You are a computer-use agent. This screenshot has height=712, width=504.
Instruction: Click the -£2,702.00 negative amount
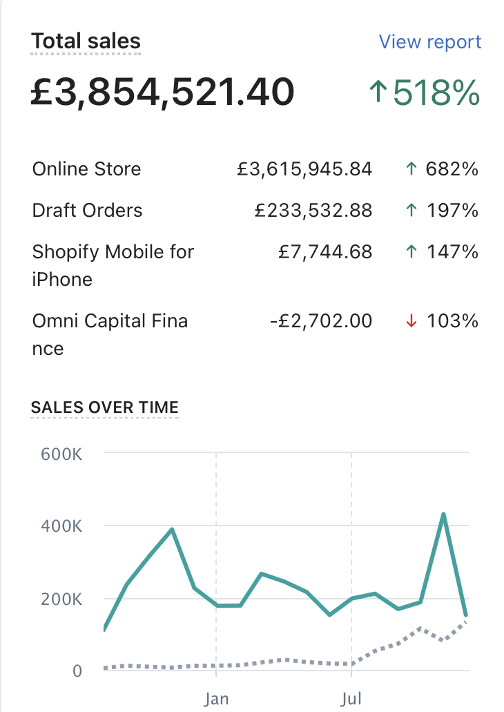tap(321, 321)
